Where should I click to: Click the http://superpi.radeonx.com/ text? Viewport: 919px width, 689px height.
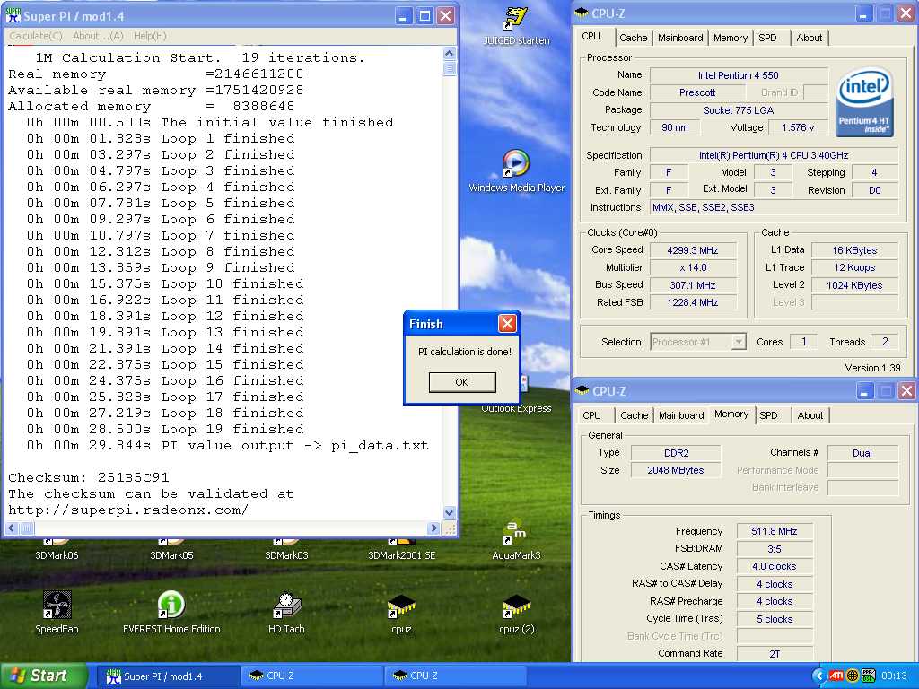(128, 510)
